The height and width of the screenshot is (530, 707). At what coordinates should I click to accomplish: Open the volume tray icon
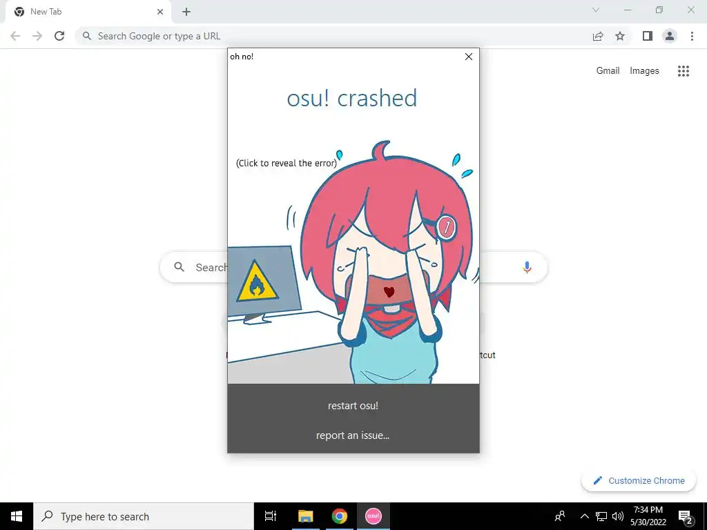click(x=618, y=516)
